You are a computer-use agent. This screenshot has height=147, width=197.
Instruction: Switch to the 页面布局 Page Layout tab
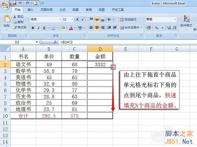pos(46,10)
